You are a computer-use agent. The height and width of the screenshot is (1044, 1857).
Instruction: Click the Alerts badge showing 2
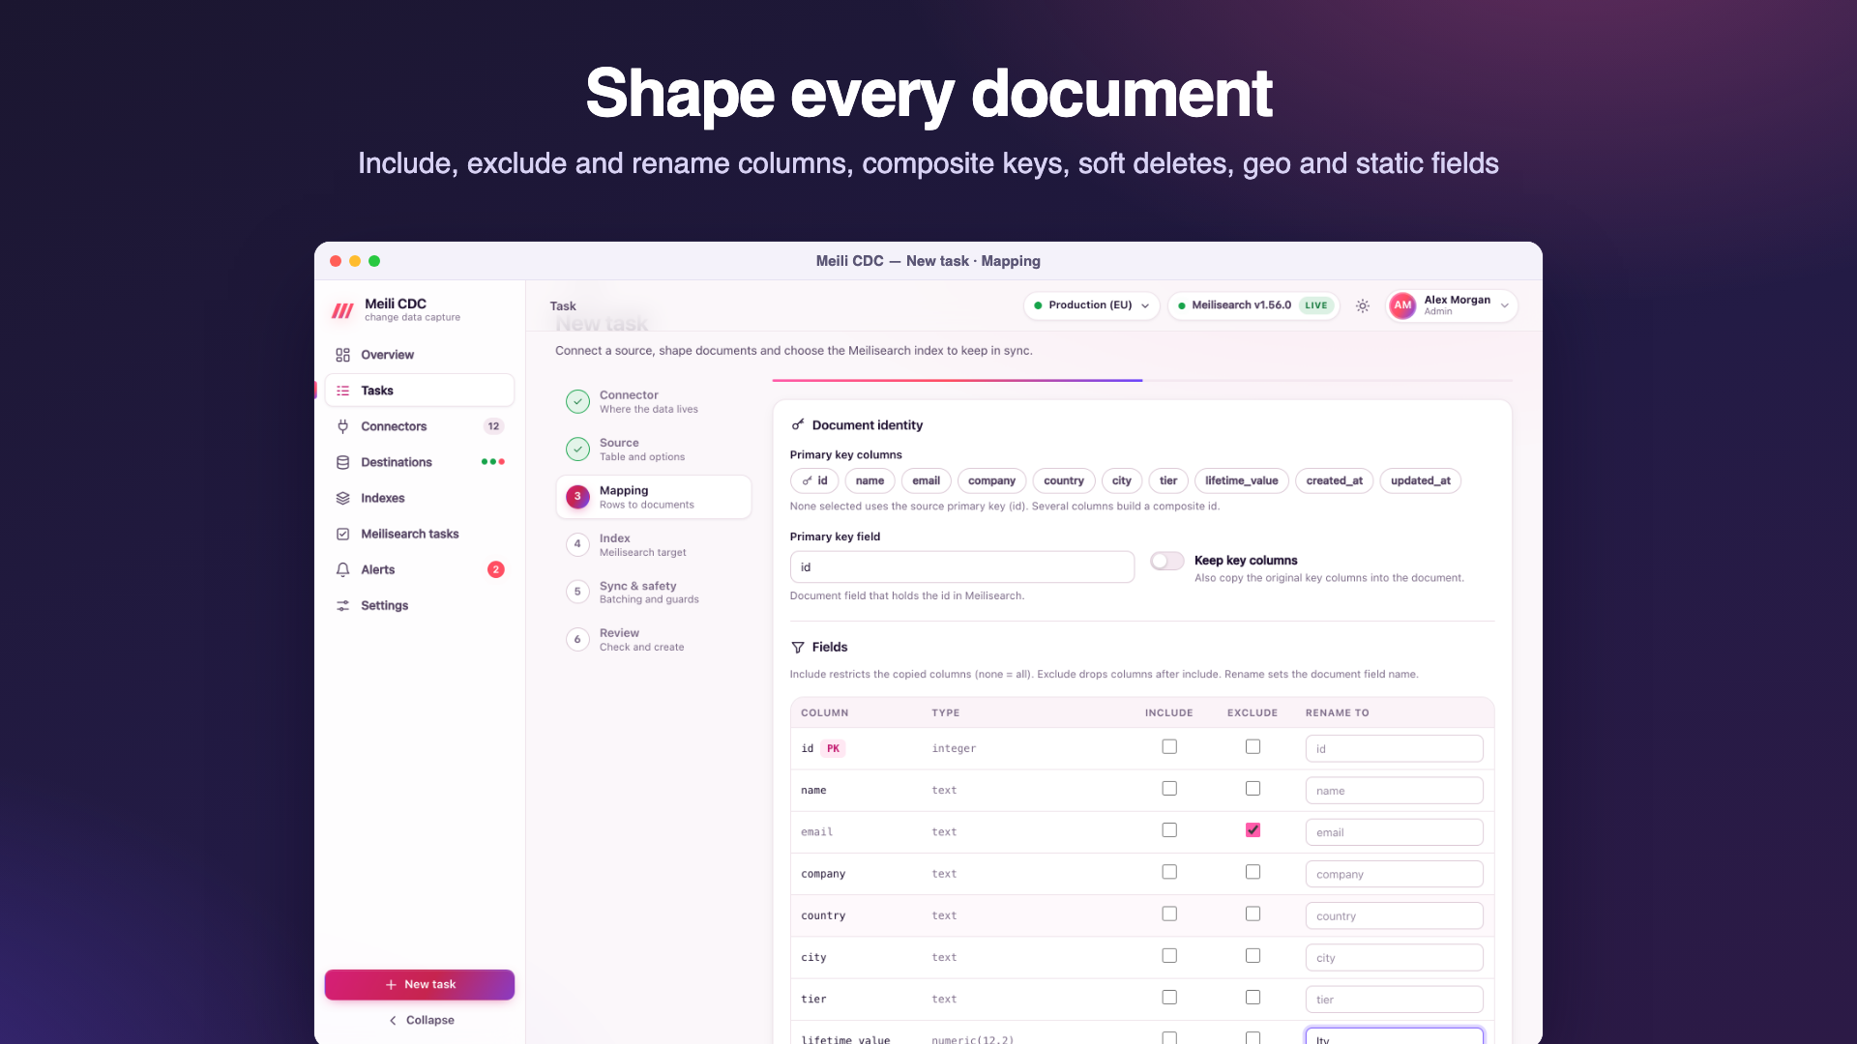[496, 569]
